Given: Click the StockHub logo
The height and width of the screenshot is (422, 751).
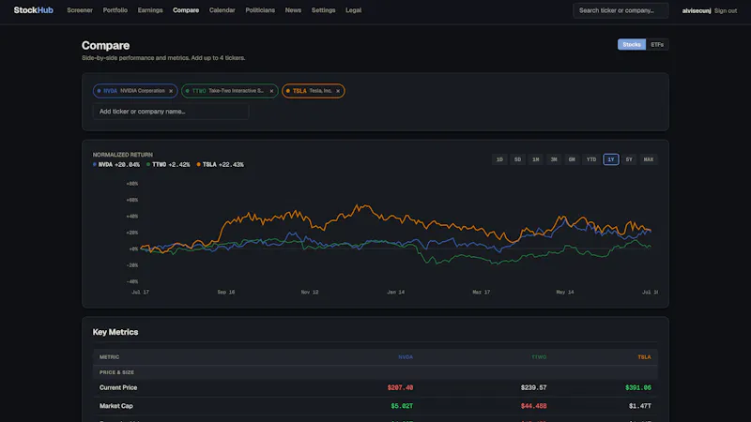Looking at the screenshot, I should coord(33,10).
